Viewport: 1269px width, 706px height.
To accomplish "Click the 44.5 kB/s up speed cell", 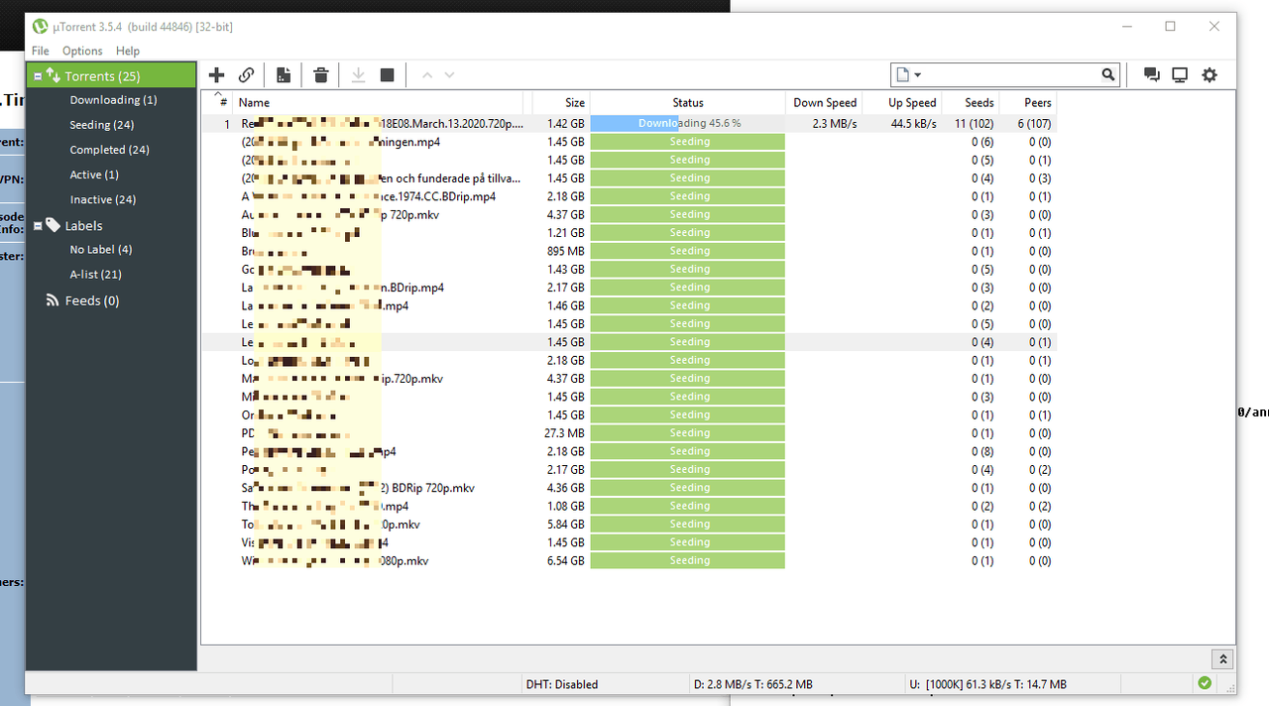I will coord(913,124).
